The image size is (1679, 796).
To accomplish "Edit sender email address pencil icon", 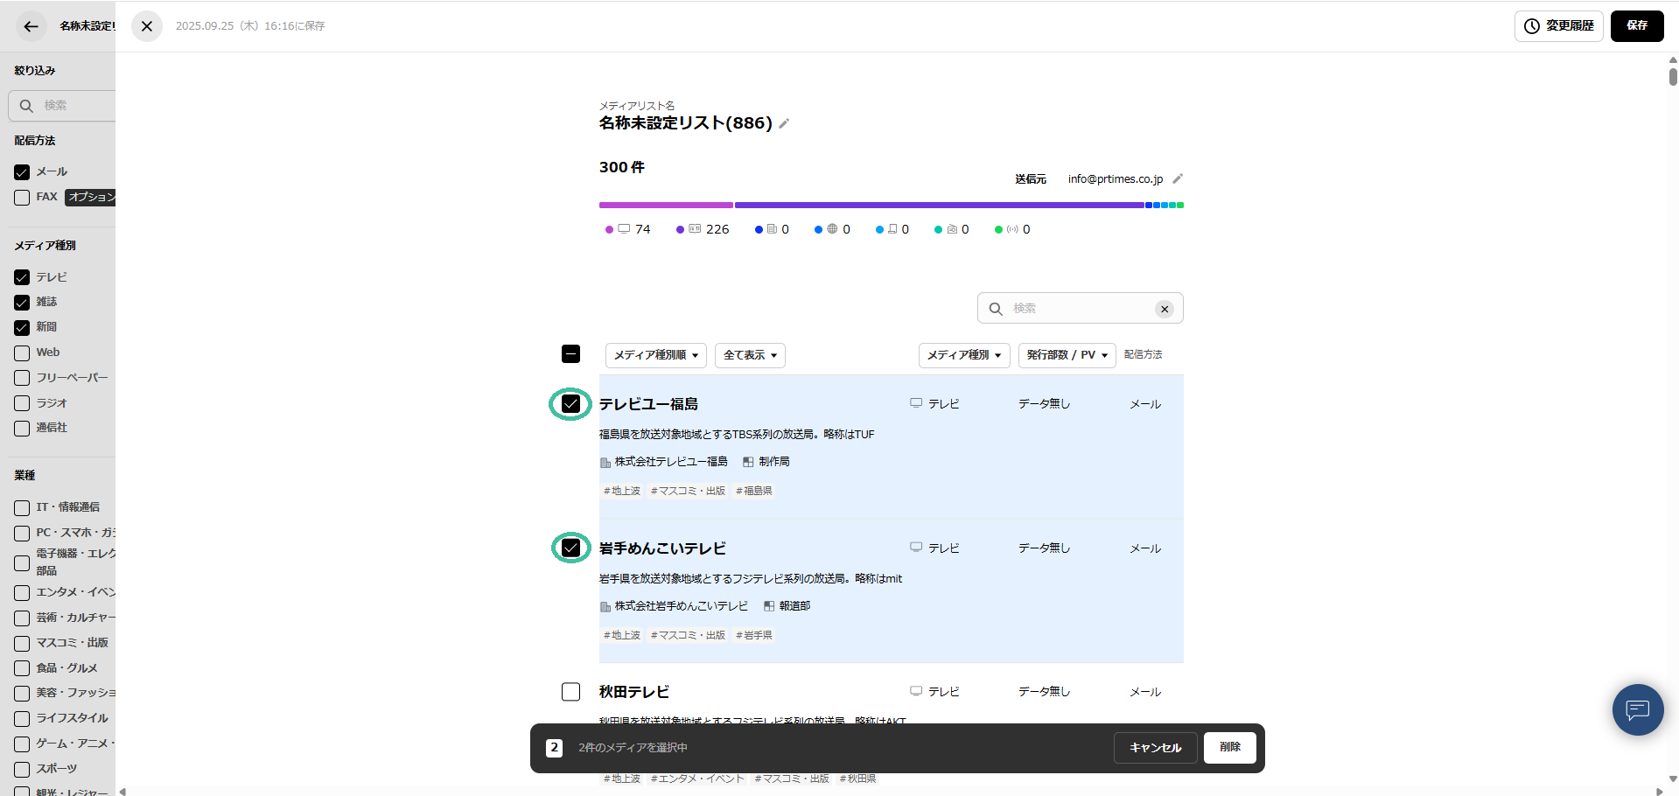I will [1178, 178].
